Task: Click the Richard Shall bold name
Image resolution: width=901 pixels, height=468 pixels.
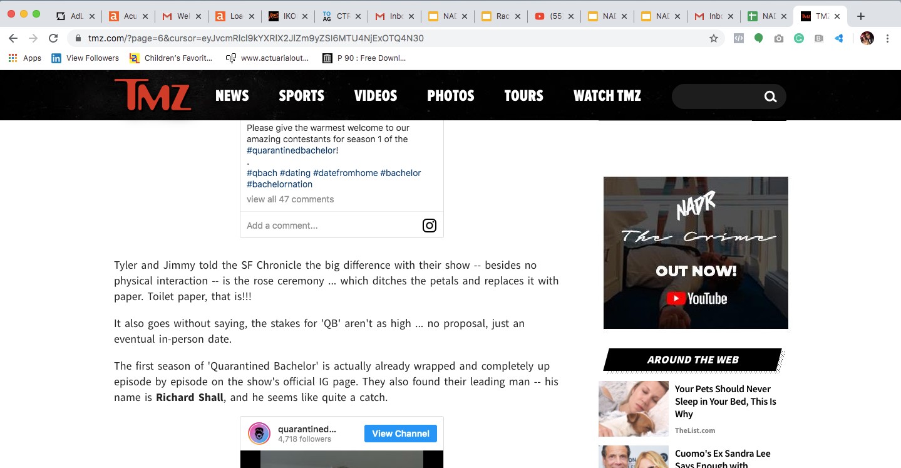Action: pos(190,397)
